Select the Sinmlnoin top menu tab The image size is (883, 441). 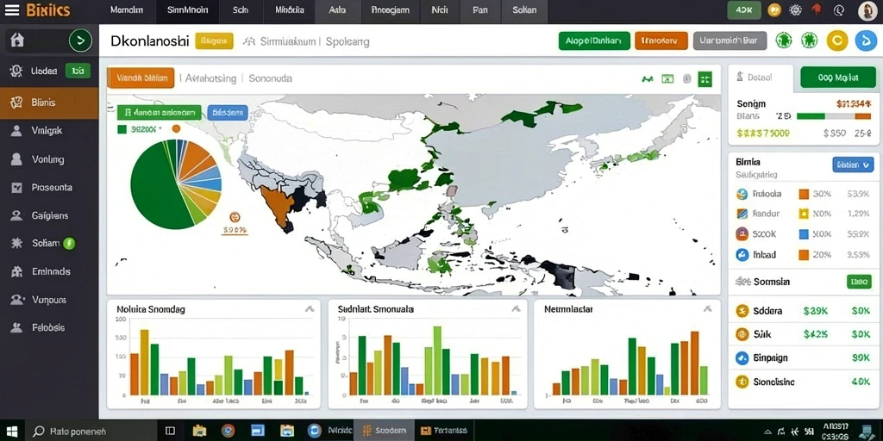(x=187, y=10)
